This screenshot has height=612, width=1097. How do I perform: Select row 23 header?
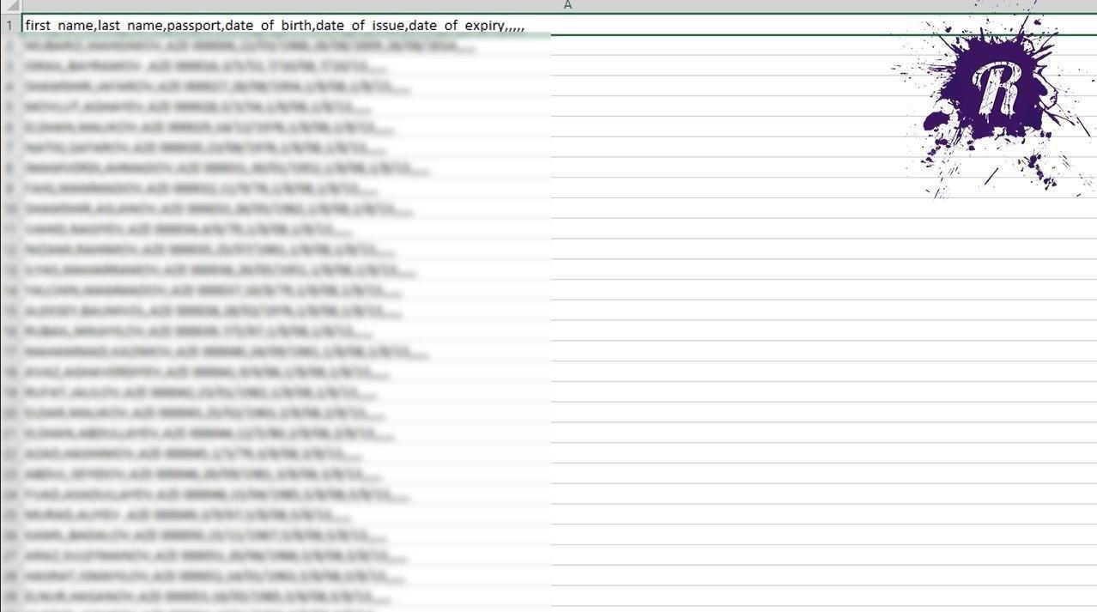coord(9,475)
